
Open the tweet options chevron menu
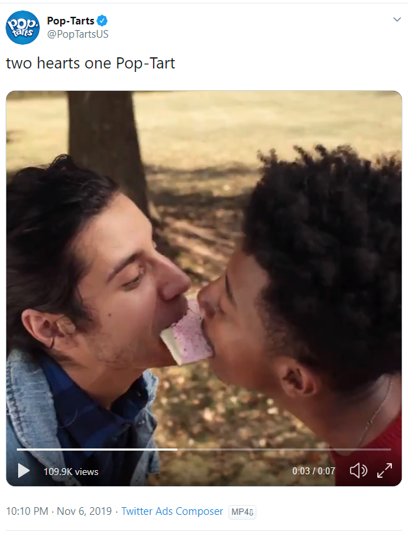(397, 20)
